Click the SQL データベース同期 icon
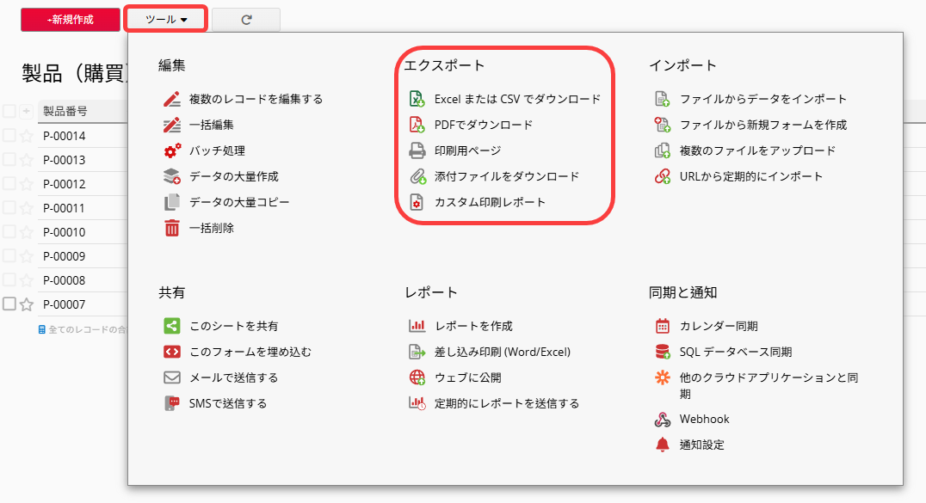Image resolution: width=926 pixels, height=503 pixels. 662,352
